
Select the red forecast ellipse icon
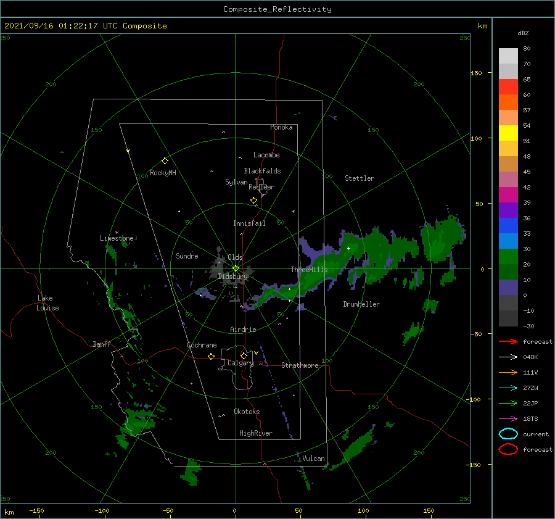[x=508, y=449]
